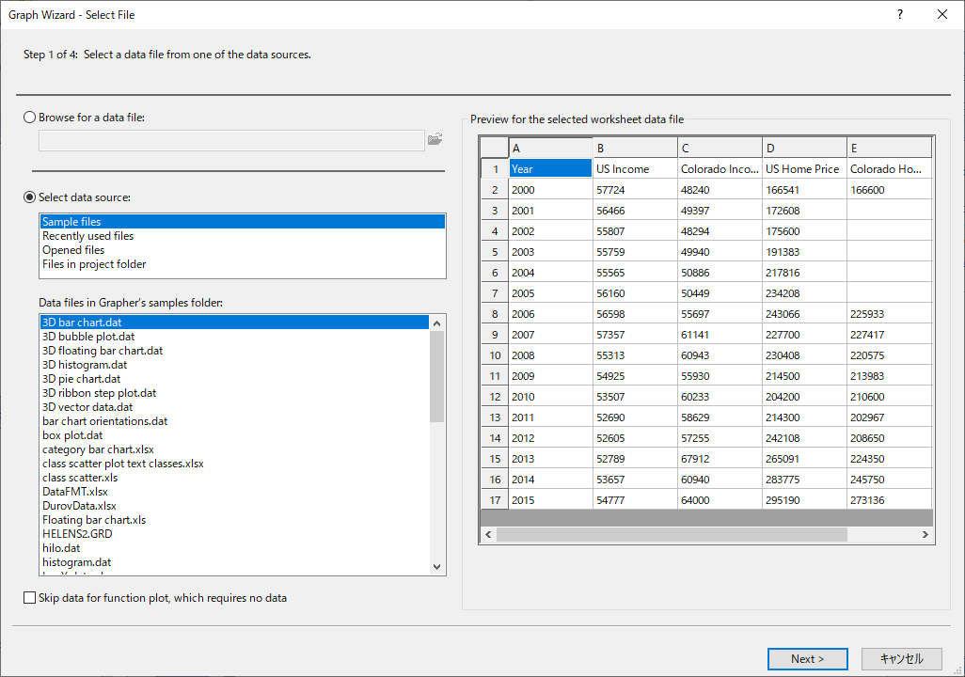Click the help question mark icon
Screen dimensions: 965x677
900,14
